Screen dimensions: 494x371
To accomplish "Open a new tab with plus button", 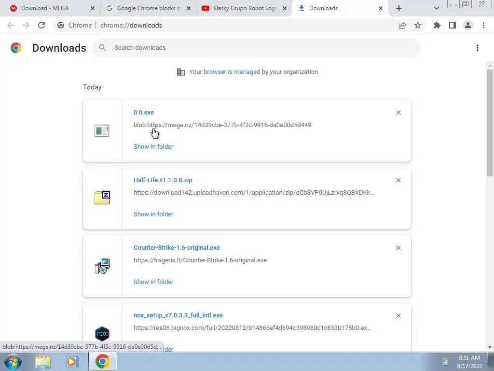I will coord(399,8).
